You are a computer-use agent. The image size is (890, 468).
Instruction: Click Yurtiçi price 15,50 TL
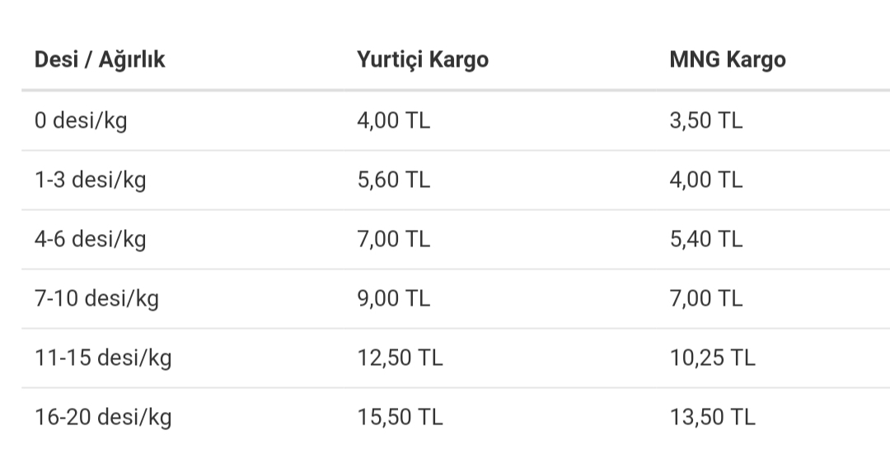(x=400, y=418)
